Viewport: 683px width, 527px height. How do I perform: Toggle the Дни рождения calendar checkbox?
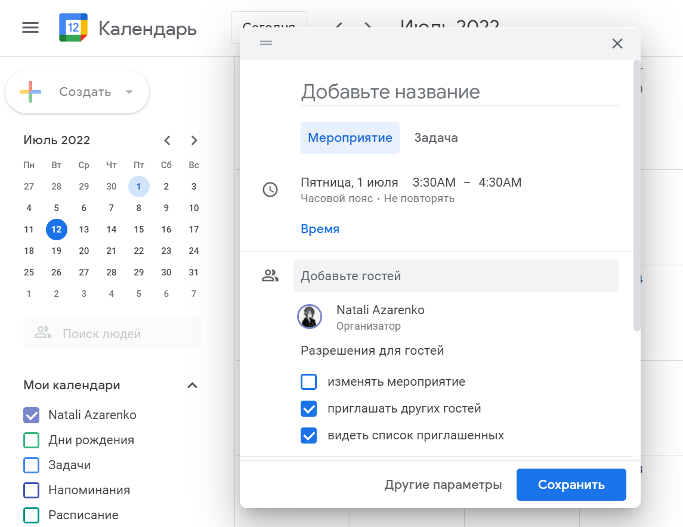click(32, 440)
